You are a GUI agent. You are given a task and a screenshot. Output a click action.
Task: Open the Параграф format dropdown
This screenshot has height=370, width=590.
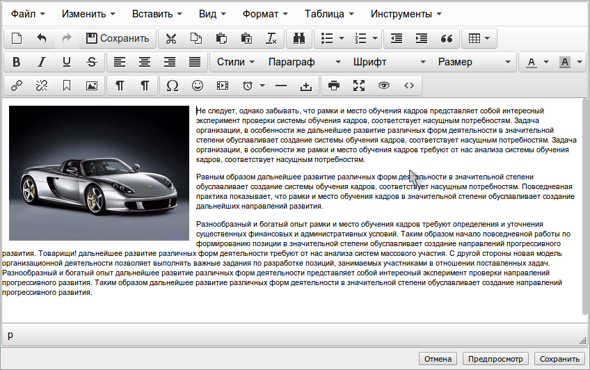coord(305,62)
